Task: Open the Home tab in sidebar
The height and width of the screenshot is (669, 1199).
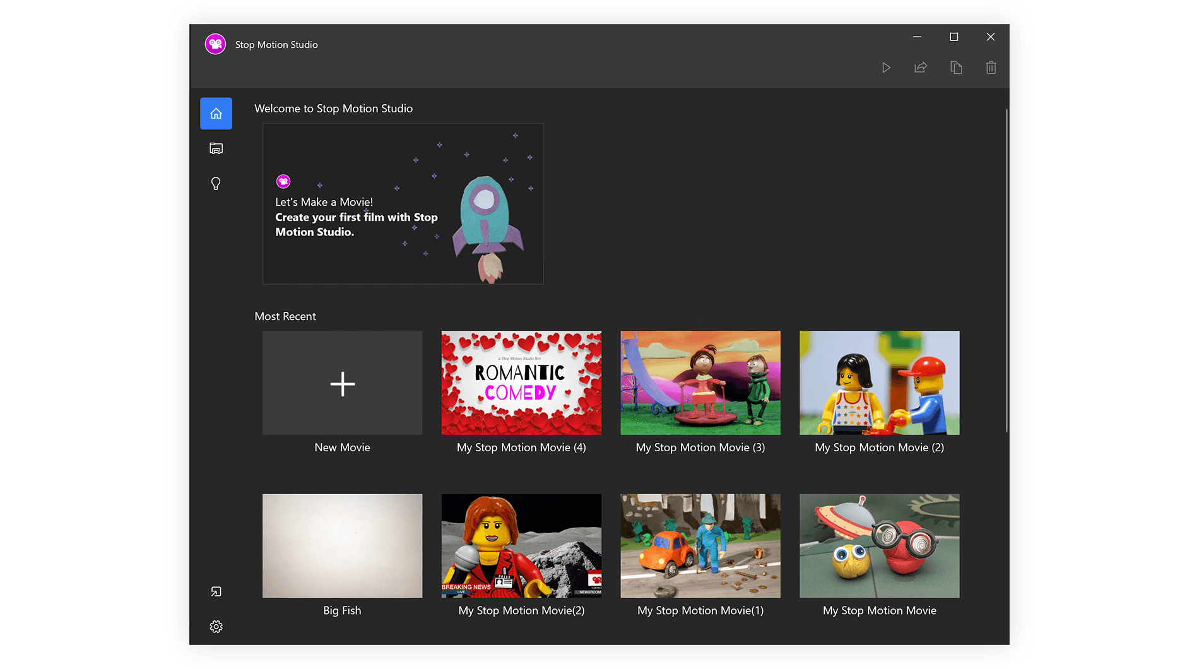Action: [x=216, y=114]
